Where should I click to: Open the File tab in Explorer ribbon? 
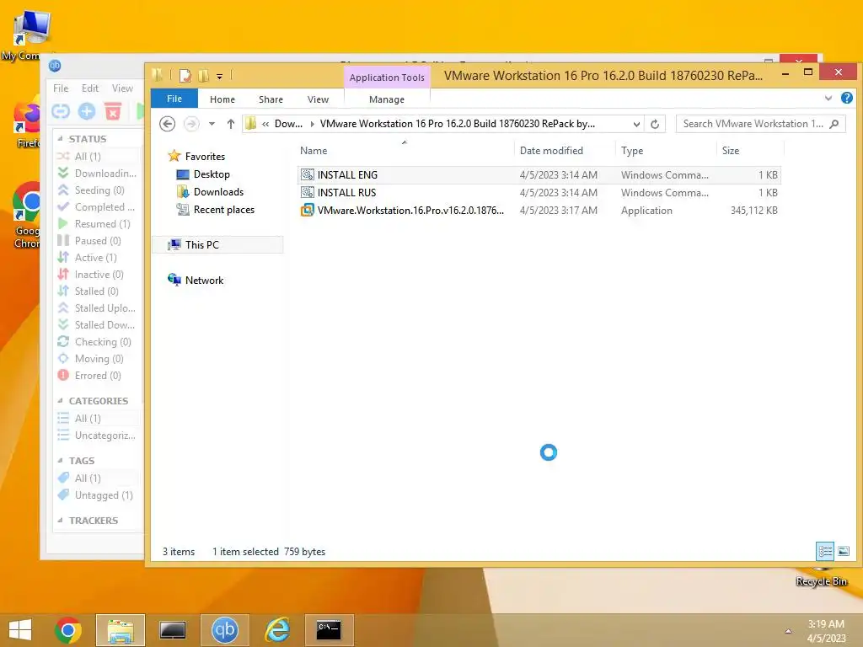click(174, 99)
